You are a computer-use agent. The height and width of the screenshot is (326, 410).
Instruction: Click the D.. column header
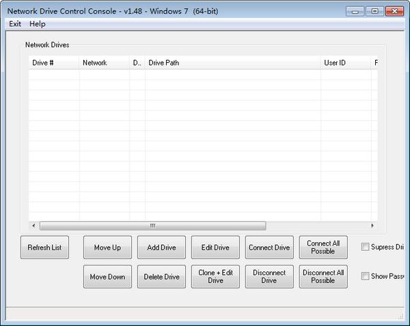[x=137, y=63]
